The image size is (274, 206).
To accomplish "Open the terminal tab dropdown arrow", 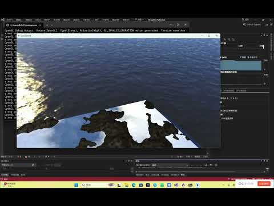I will click(x=52, y=25).
